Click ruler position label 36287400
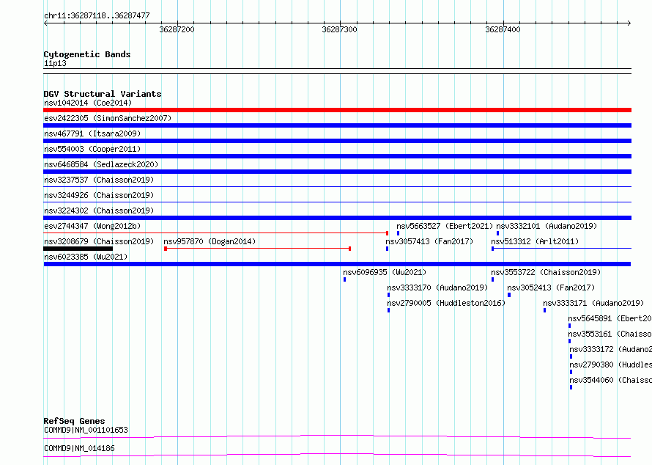This screenshot has width=652, height=465. point(503,29)
